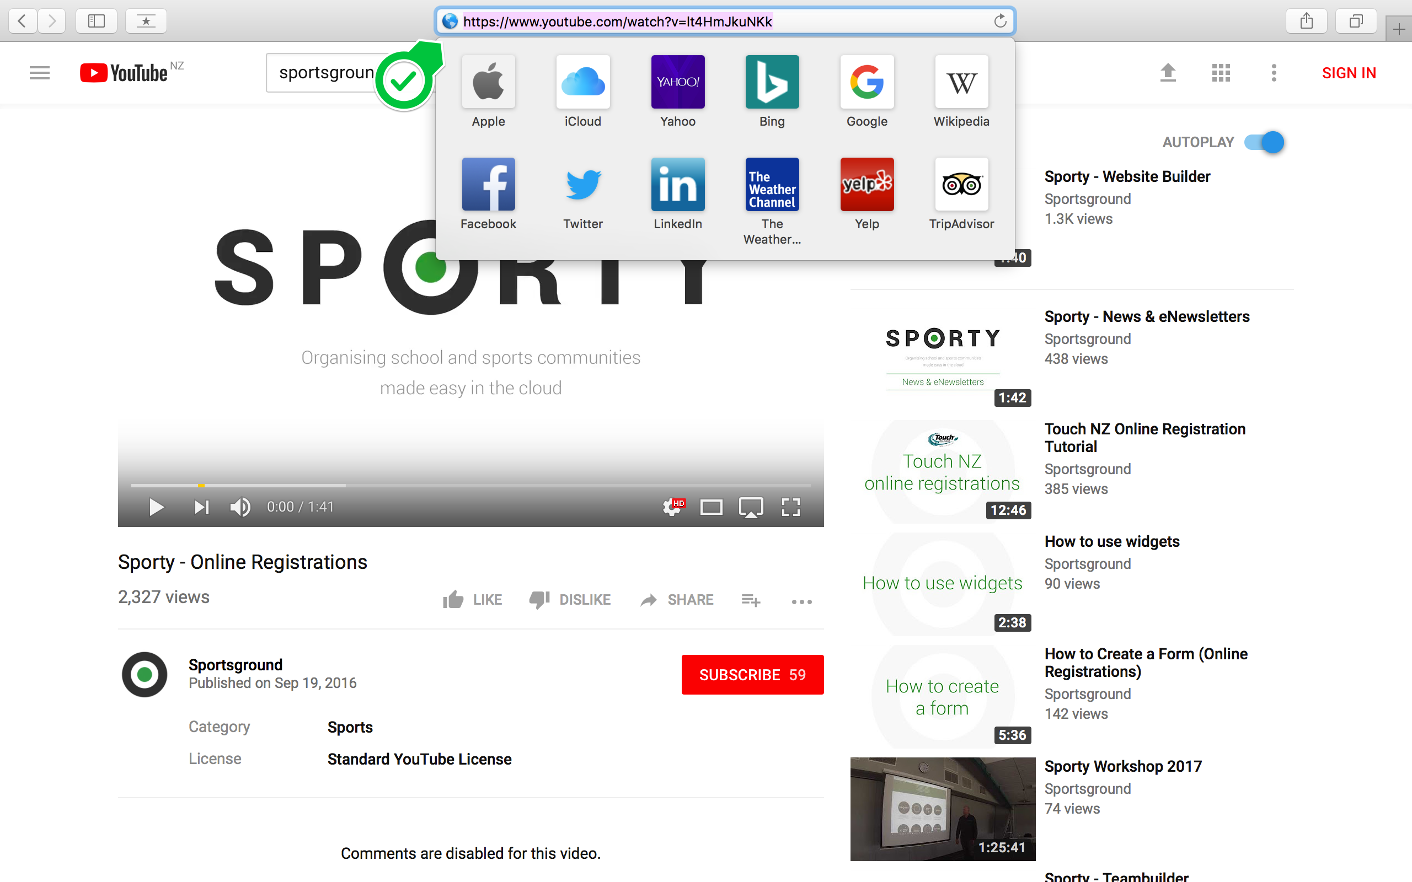This screenshot has width=1412, height=882.
Task: Open the TripAdvisor favorite
Action: [x=961, y=193]
